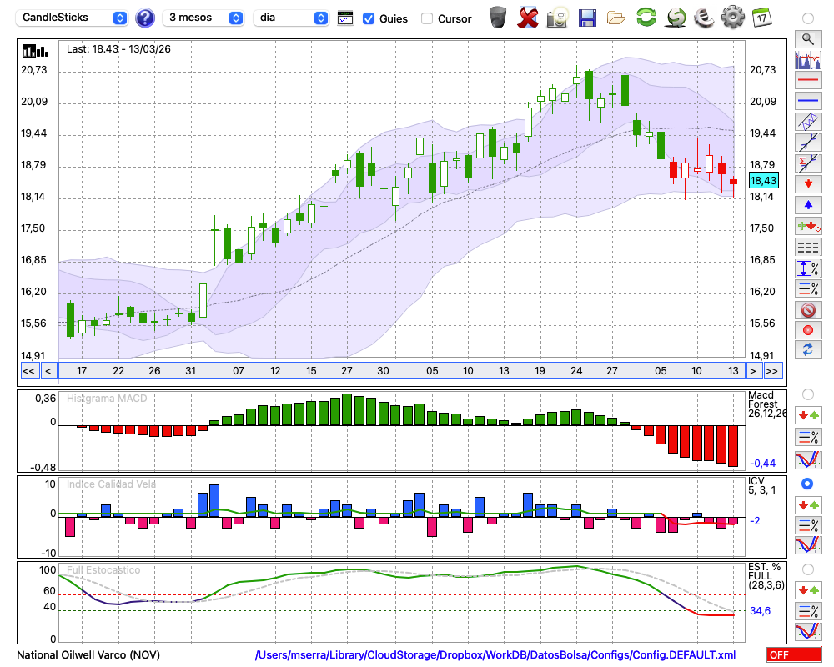The image size is (834, 667).
Task: Select the Estocastico panel radio button
Action: (x=808, y=569)
